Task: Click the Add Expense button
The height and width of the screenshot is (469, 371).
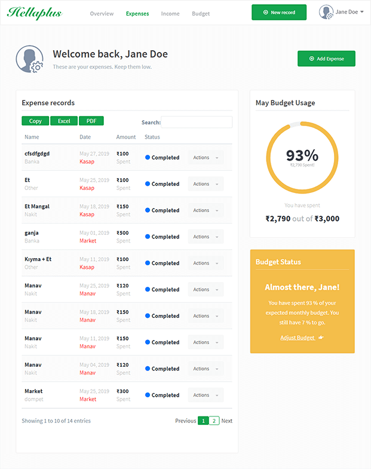Action: pos(326,59)
